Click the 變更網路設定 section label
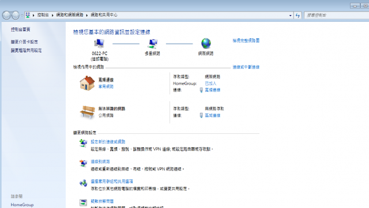Image resolution: width=369 pixels, height=208 pixels. click(85, 133)
